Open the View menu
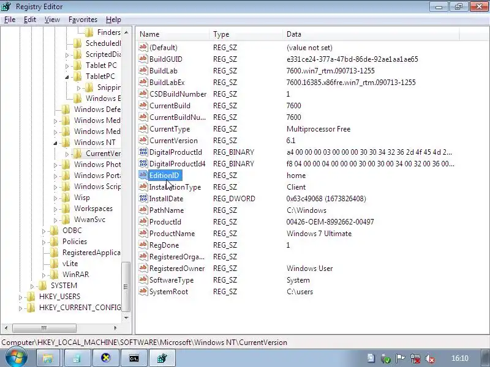This screenshot has height=367, width=490. click(52, 20)
